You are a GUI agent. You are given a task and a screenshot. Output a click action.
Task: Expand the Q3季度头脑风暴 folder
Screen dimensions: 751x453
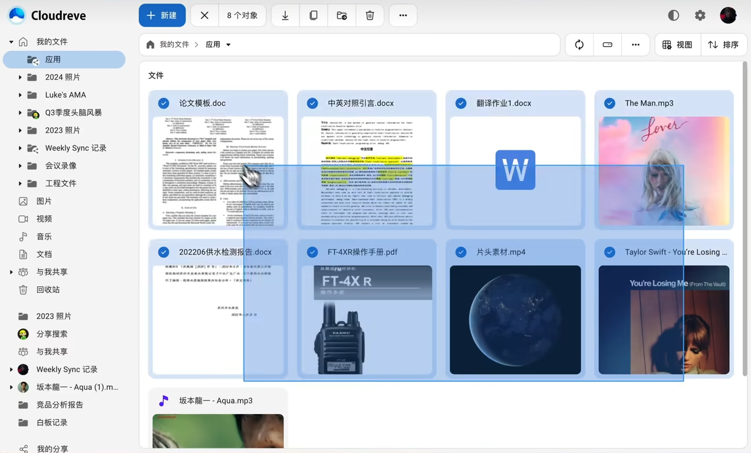pos(20,113)
